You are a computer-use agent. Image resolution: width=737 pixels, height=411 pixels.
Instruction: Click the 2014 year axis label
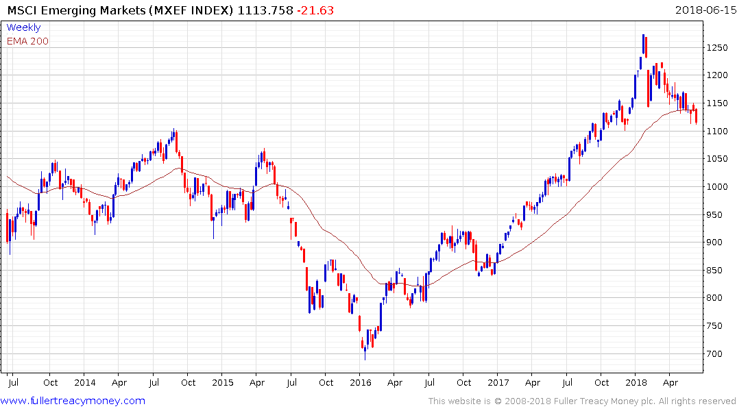[84, 382]
